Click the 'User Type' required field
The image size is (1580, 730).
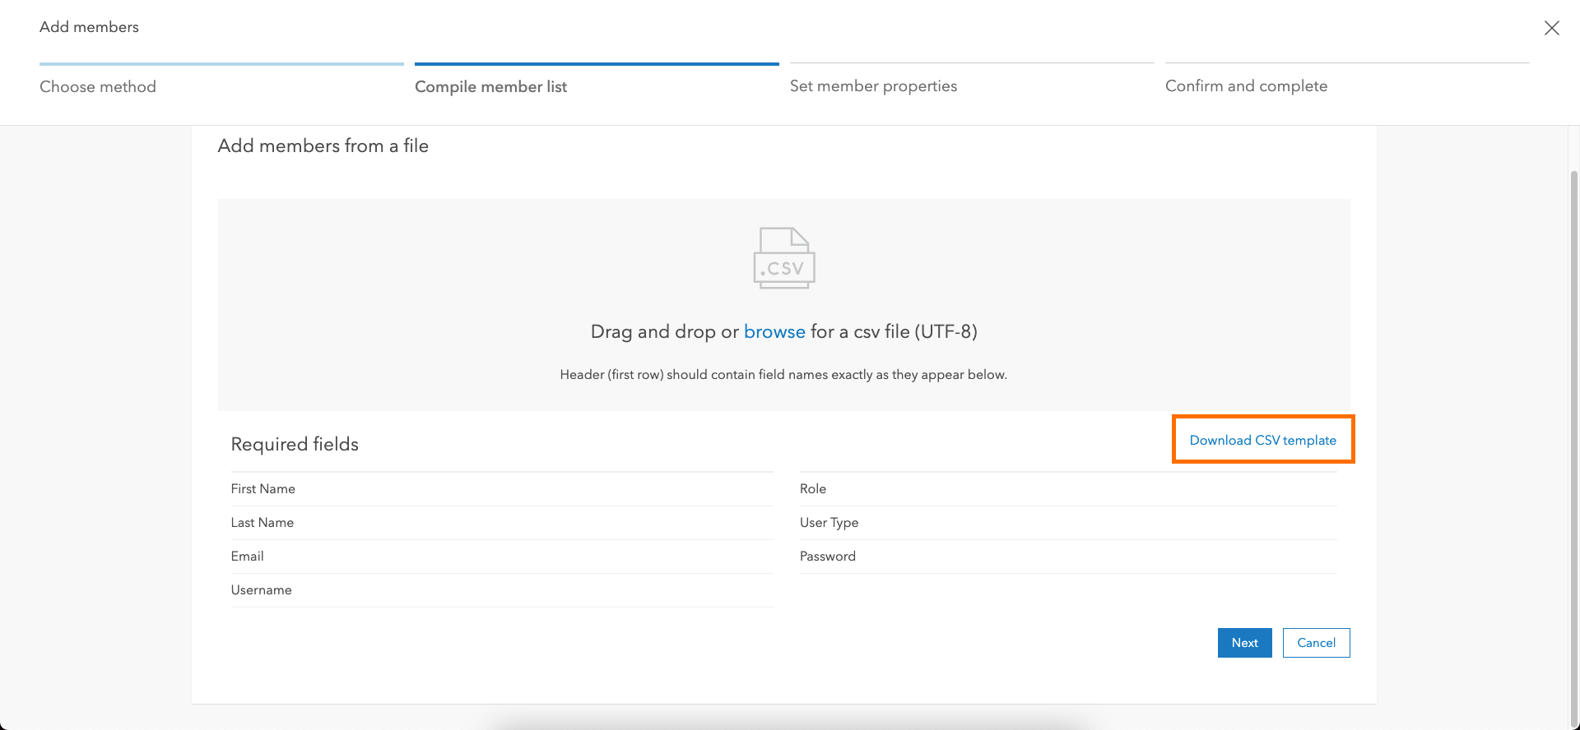1068,523
